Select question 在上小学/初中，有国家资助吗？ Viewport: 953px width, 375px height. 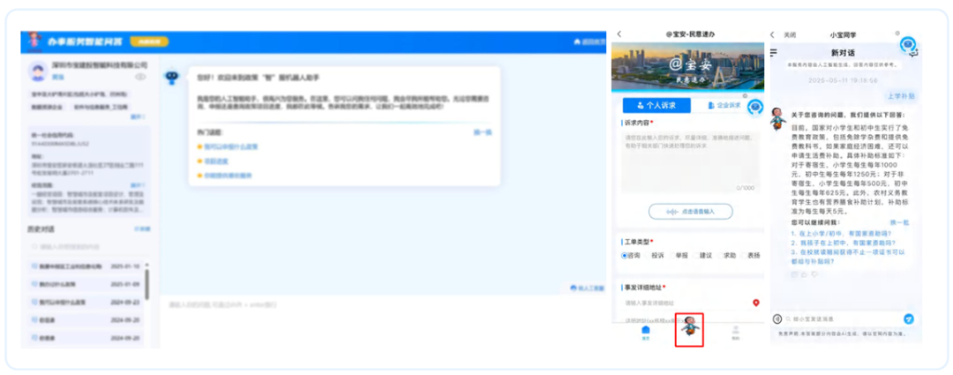pos(841,233)
